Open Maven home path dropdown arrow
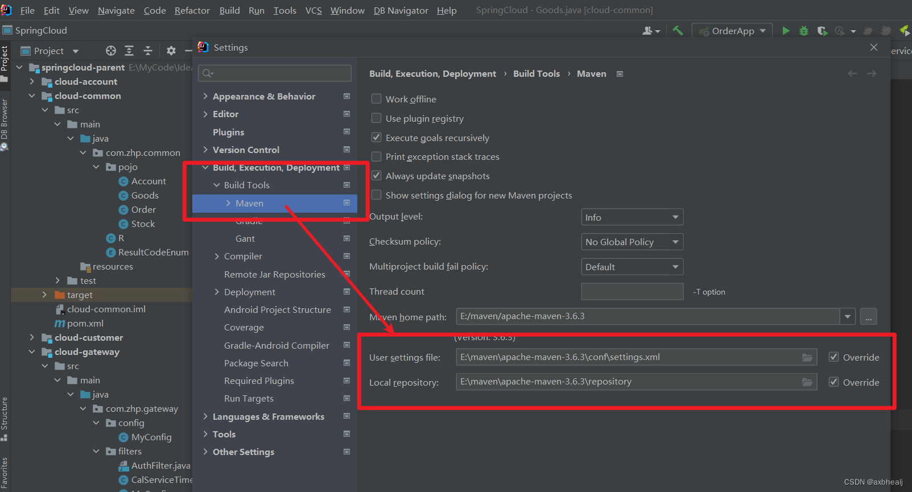Viewport: 912px width, 492px height. 848,316
